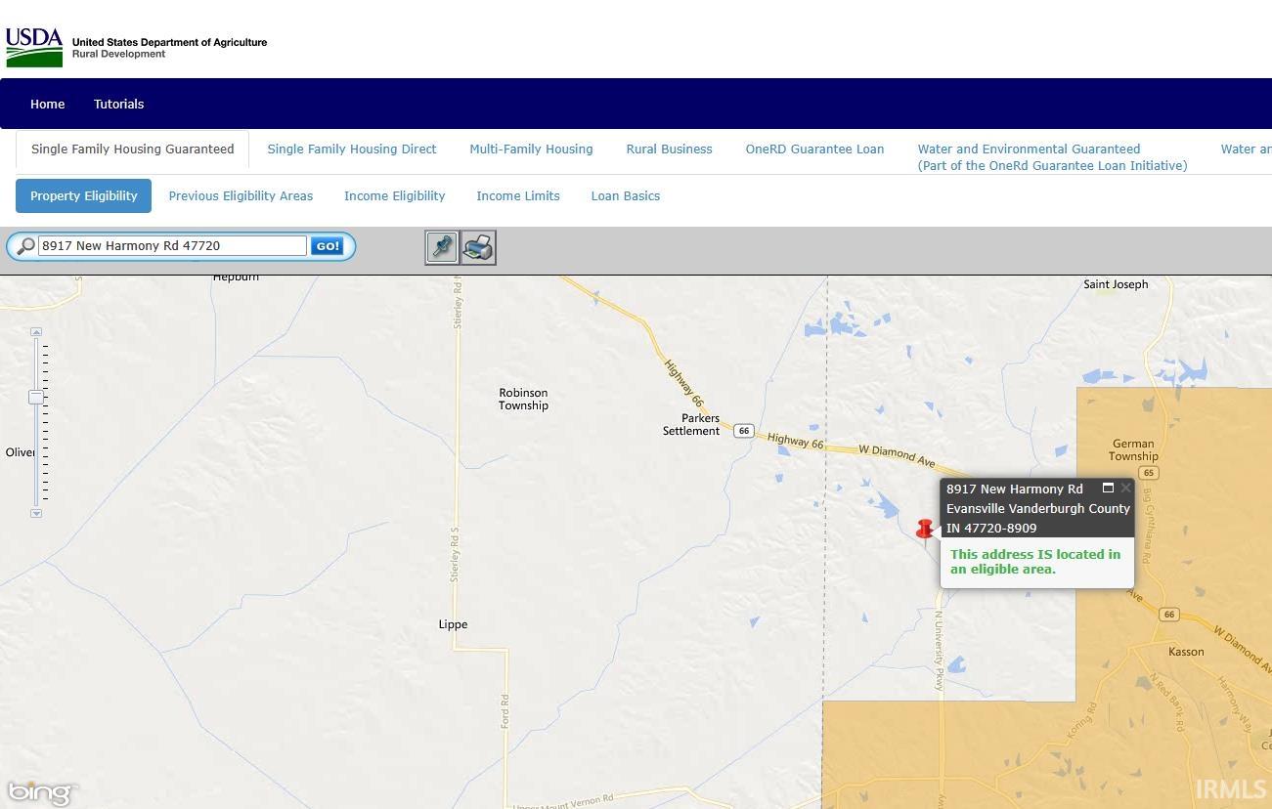Click the USDA logo

(x=34, y=47)
